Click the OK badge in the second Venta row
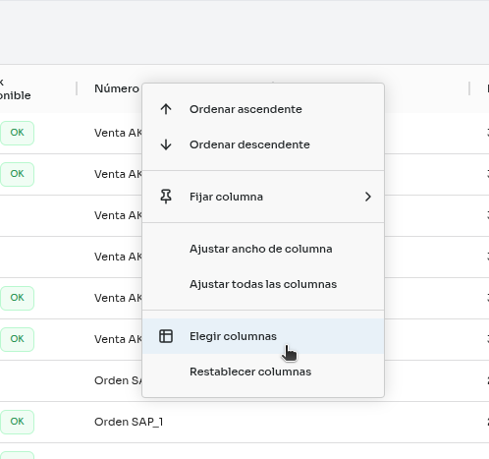This screenshot has height=459, width=489. point(17,174)
